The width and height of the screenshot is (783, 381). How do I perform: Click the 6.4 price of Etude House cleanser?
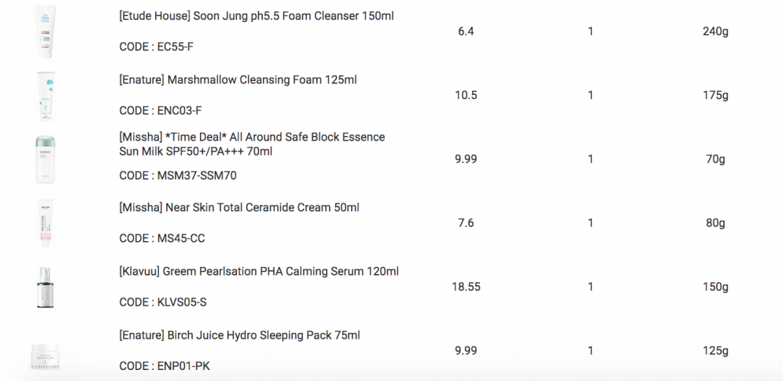466,31
